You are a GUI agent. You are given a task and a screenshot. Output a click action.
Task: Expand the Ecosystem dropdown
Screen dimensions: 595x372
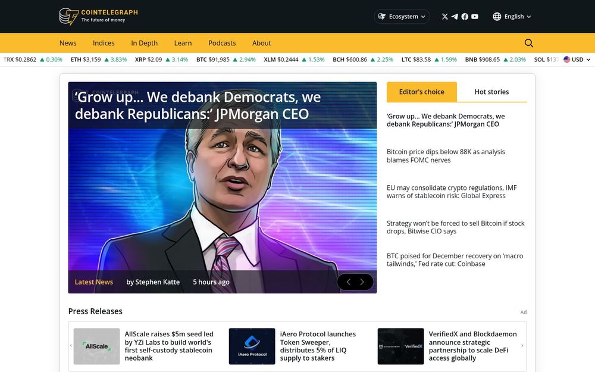[x=402, y=16]
